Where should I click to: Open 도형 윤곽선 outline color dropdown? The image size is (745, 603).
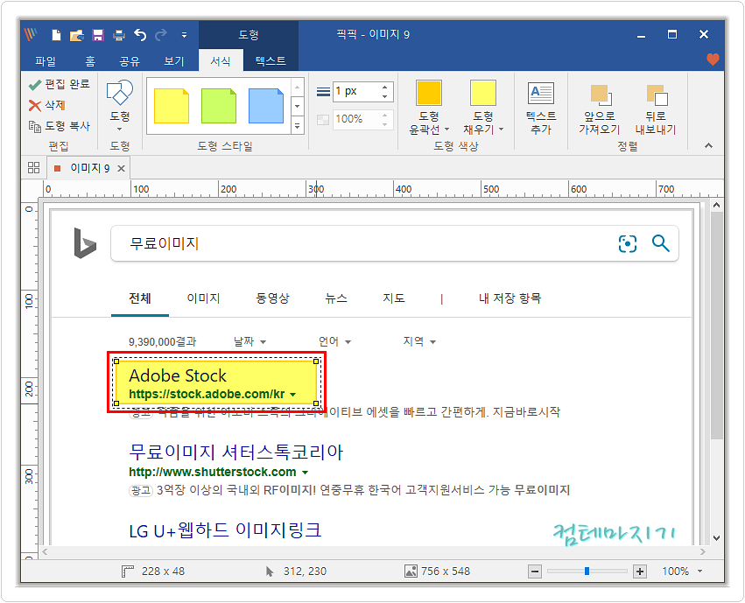coord(429,108)
